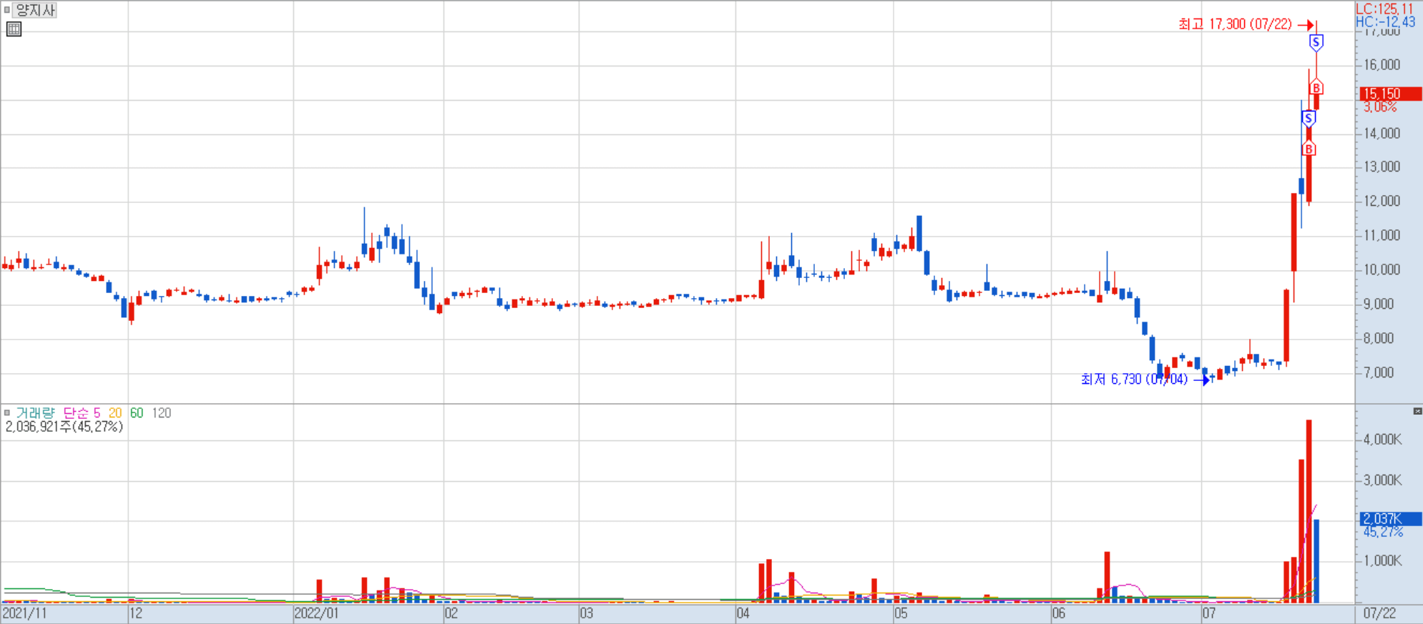The width and height of the screenshot is (1423, 624).
Task: Click the 02 month label on the date axis
Action: pos(451,613)
